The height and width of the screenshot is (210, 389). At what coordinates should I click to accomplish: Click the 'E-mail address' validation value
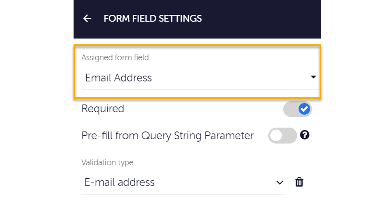click(x=120, y=183)
